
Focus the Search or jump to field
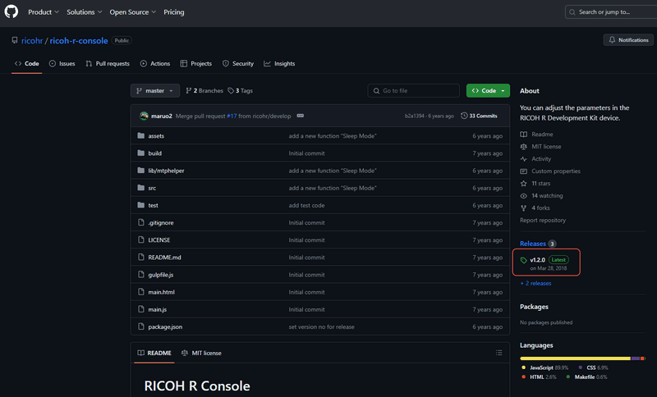(611, 12)
